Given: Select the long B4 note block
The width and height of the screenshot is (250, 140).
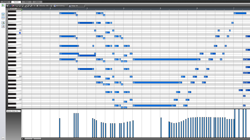Looking at the screenshot, I should click(87, 56).
